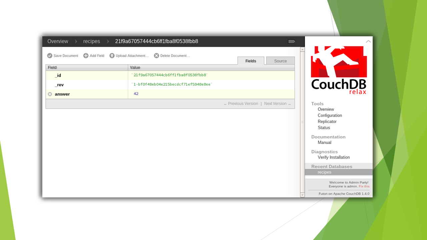The height and width of the screenshot is (240, 427).
Task: Click the Field column header
Action: [87, 67]
